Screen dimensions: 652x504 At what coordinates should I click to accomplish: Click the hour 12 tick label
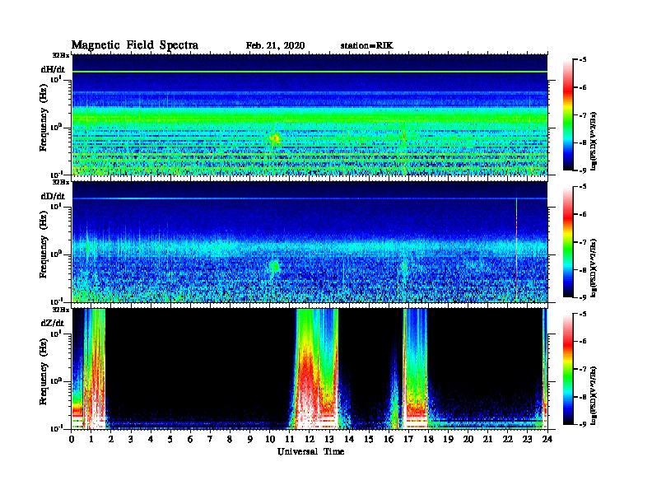click(310, 439)
